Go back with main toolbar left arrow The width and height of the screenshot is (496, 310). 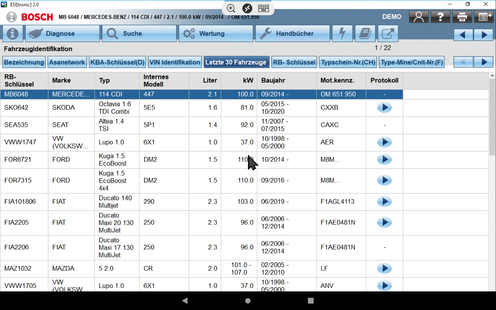point(463,35)
